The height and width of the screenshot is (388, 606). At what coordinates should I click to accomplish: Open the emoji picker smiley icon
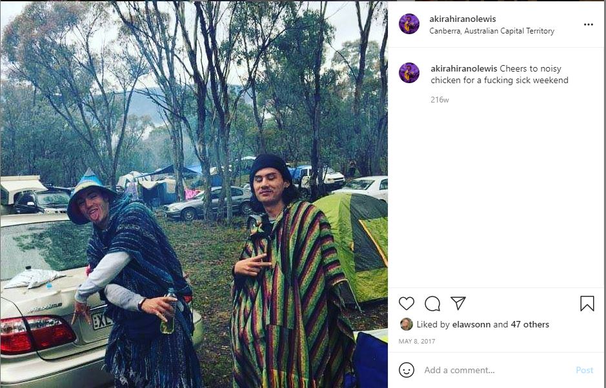click(406, 370)
